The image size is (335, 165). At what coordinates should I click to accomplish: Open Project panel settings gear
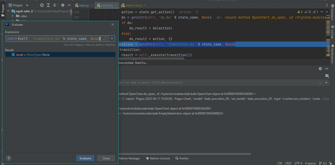coord(63,5)
